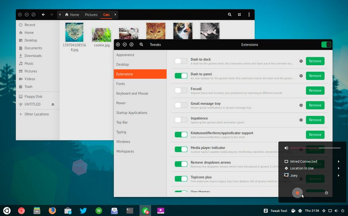
Task: Click the volume speaker icon in status menu
Action: coord(286,148)
